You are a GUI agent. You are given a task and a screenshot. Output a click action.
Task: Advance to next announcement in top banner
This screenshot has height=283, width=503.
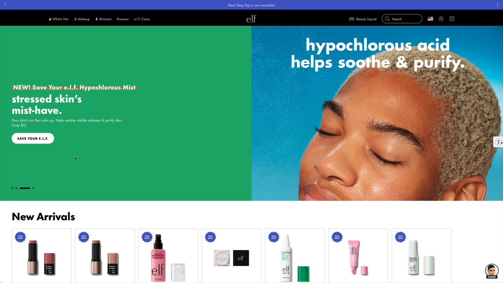[x=498, y=5]
